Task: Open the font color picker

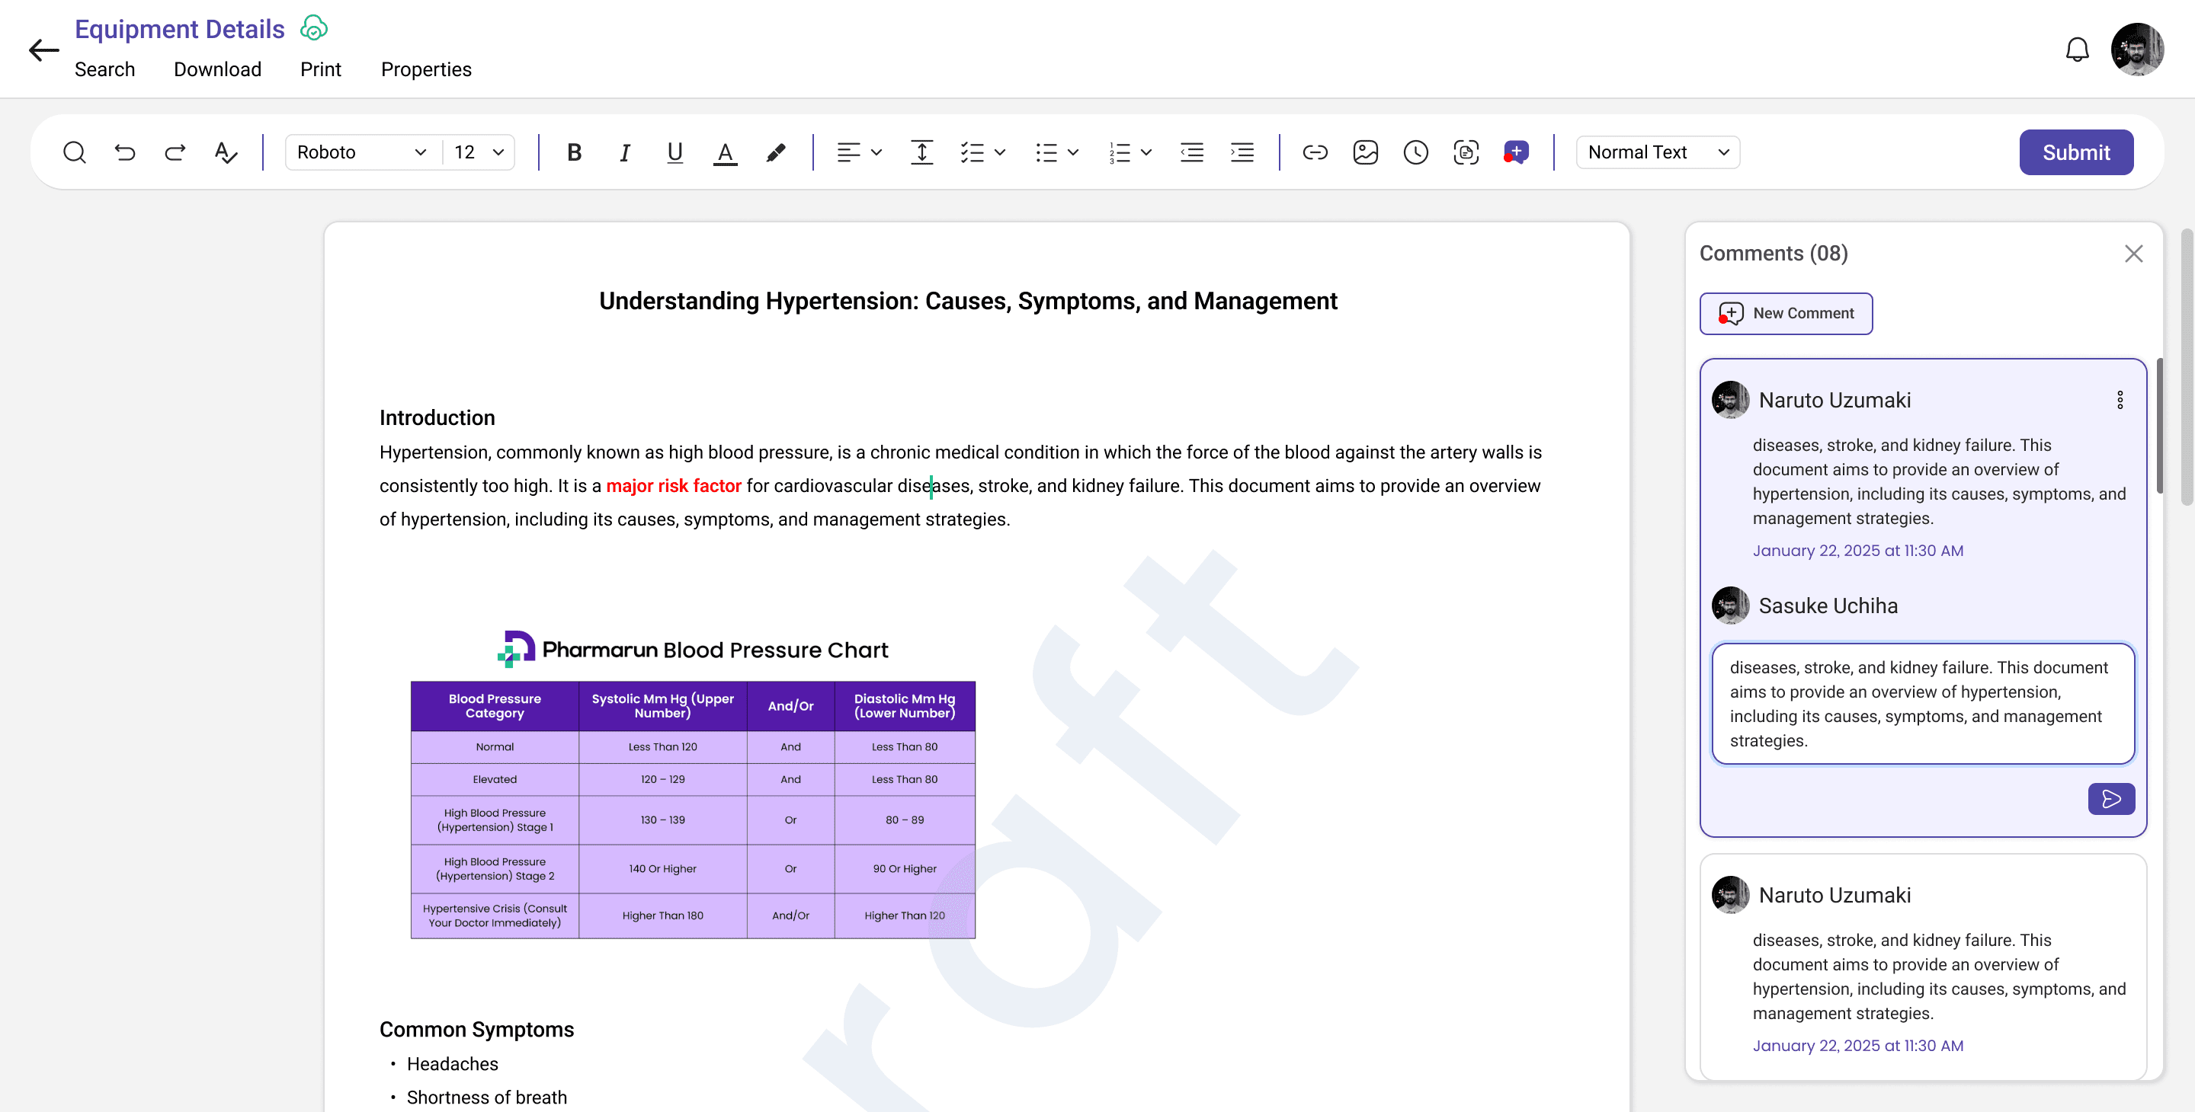Action: click(725, 152)
